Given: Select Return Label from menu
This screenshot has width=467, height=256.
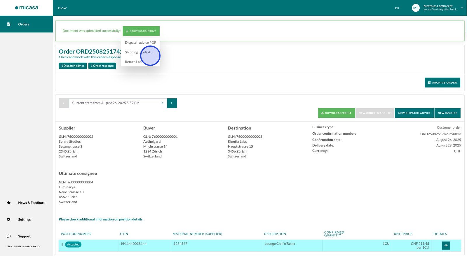Looking at the screenshot, I should [135, 62].
